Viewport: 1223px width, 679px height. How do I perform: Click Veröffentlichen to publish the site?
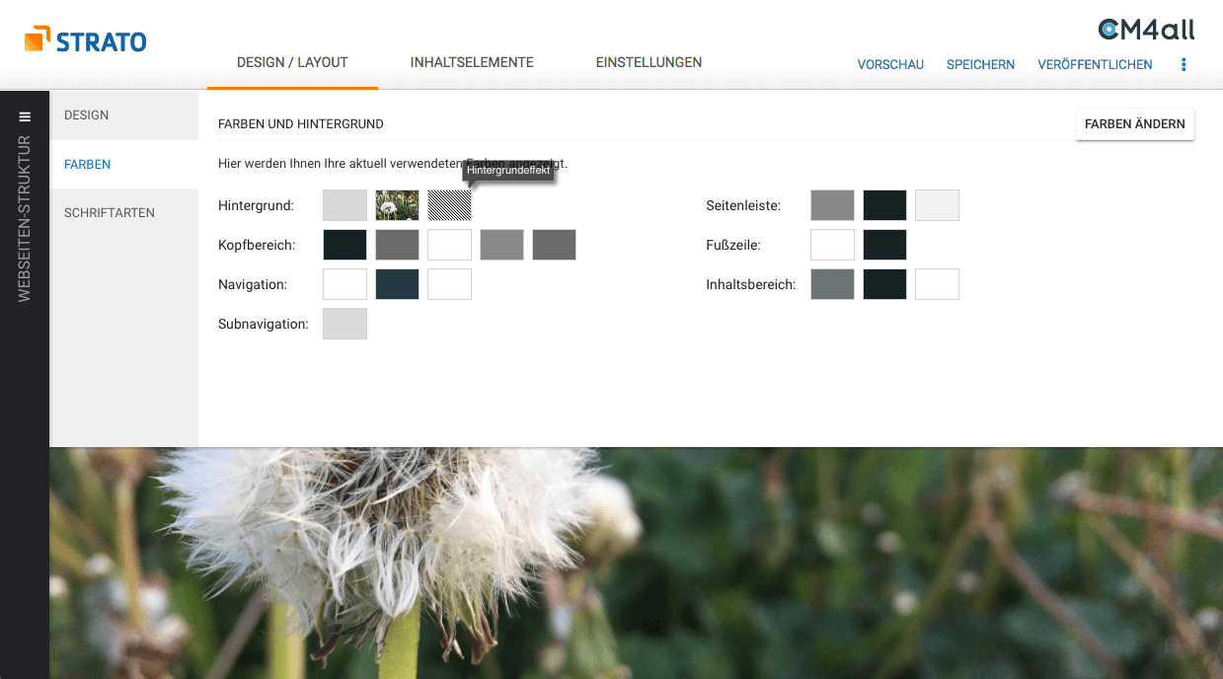click(1095, 64)
